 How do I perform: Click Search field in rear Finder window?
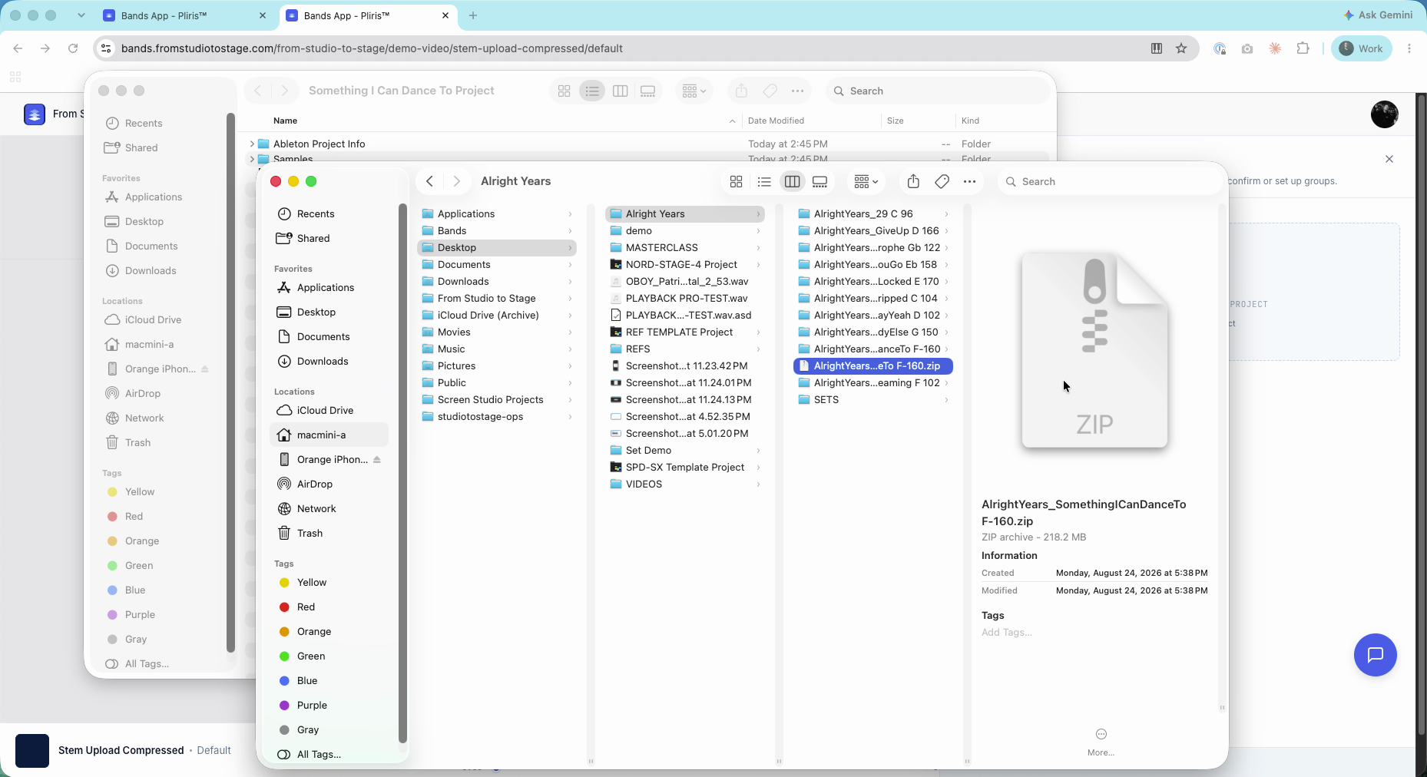pyautogui.click(x=937, y=91)
